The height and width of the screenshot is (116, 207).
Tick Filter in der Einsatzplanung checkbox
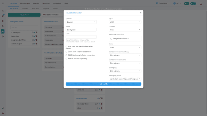[x=66, y=58]
